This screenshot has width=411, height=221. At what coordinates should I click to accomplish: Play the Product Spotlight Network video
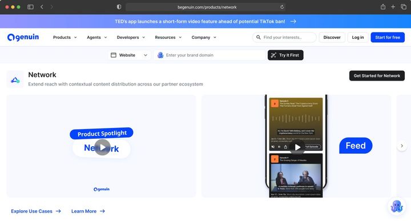[102, 147]
